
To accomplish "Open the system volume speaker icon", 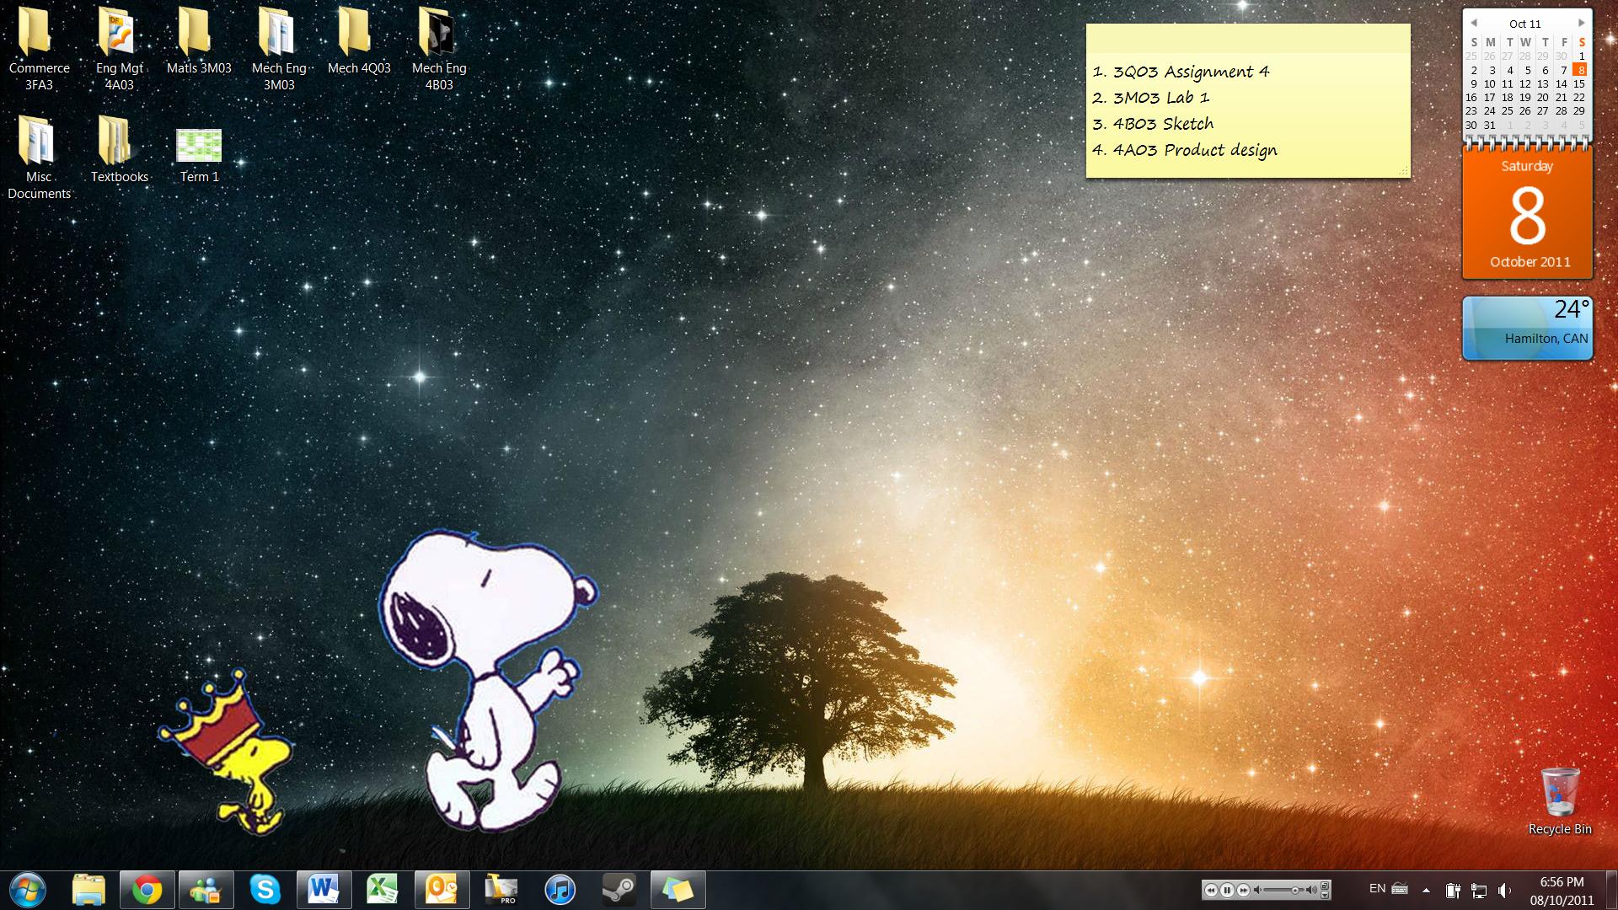I will tap(1504, 890).
